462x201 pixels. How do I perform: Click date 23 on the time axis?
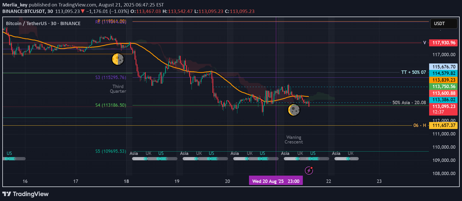click(379, 181)
